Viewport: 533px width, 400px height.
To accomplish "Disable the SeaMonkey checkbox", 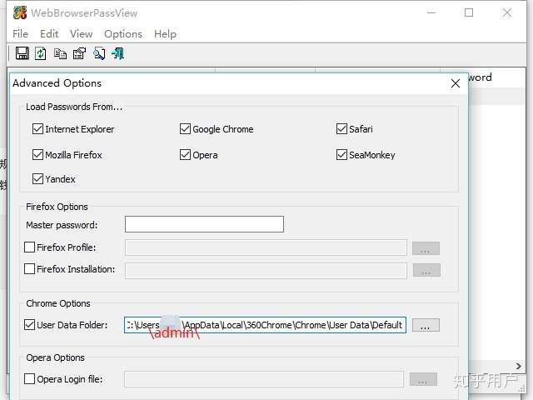I will click(x=341, y=154).
